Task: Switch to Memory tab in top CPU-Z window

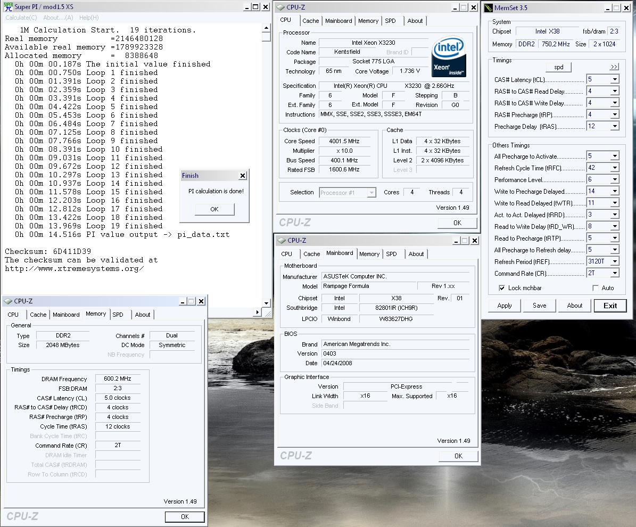Action: tap(368, 21)
